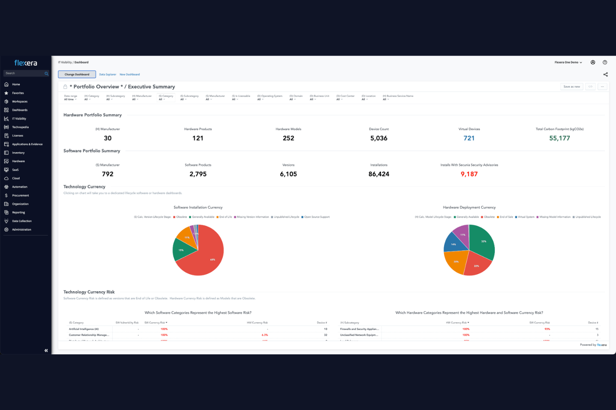616x410 pixels.
Task: Open the (D) Operating System filter dropdown
Action: pos(270,98)
